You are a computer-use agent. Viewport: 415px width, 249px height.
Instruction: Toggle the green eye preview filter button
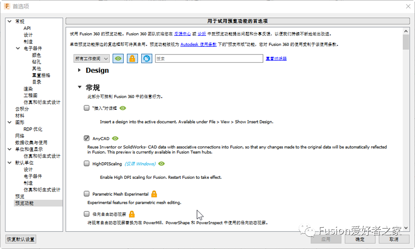118,58
